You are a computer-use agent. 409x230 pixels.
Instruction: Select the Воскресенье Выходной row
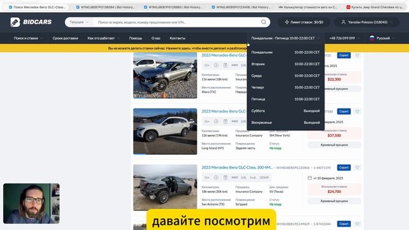286,122
